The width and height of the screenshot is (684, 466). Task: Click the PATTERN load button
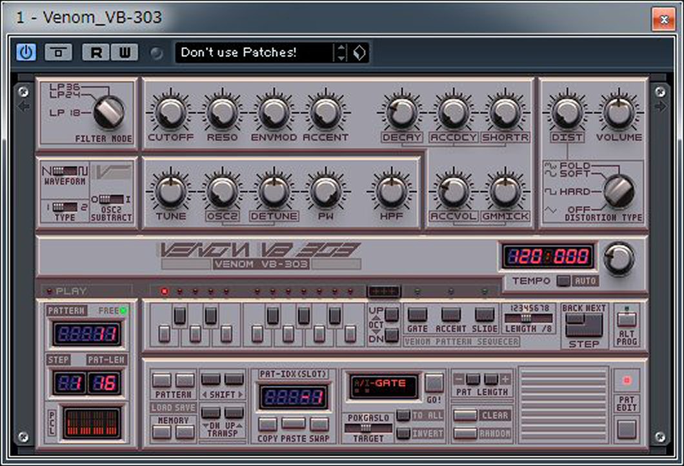pyautogui.click(x=161, y=380)
